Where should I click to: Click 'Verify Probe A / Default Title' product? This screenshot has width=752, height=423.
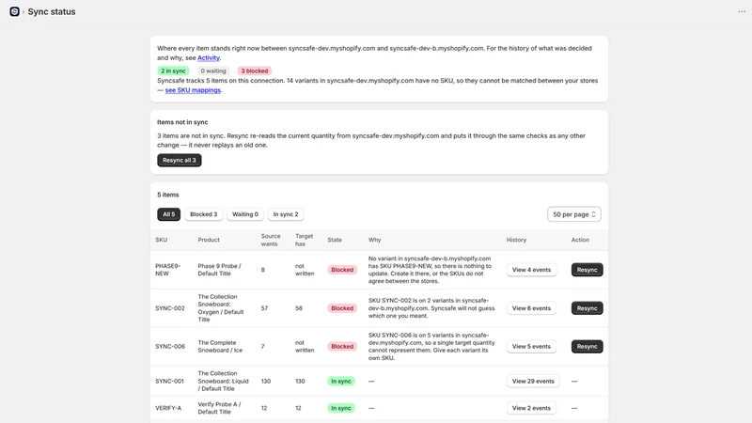click(220, 408)
